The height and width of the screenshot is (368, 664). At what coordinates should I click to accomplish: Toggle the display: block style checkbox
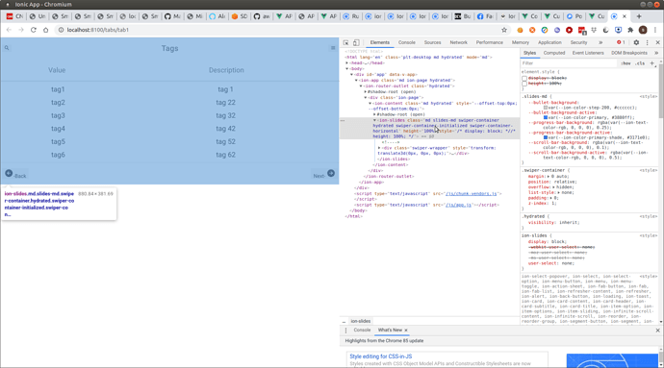coord(524,78)
